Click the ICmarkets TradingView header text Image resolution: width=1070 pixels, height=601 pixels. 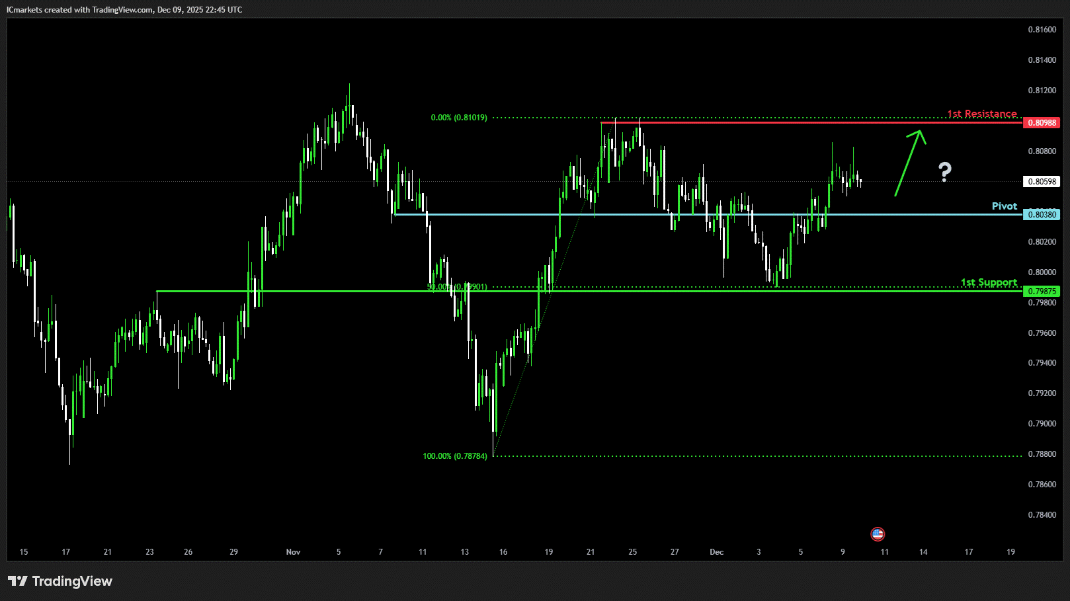(x=124, y=10)
